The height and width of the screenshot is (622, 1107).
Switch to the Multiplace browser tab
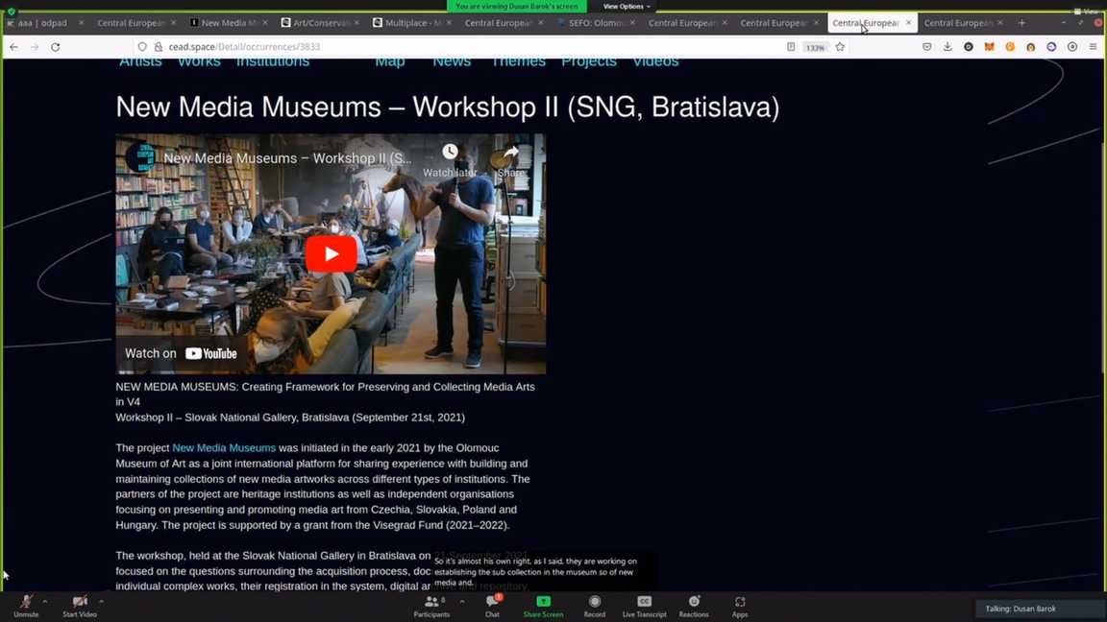407,23
